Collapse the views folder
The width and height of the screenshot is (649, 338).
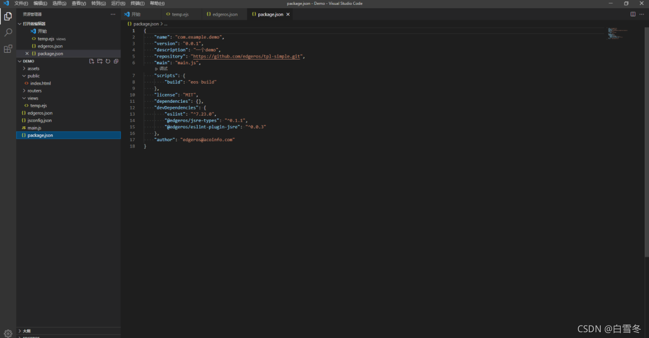click(68, 98)
